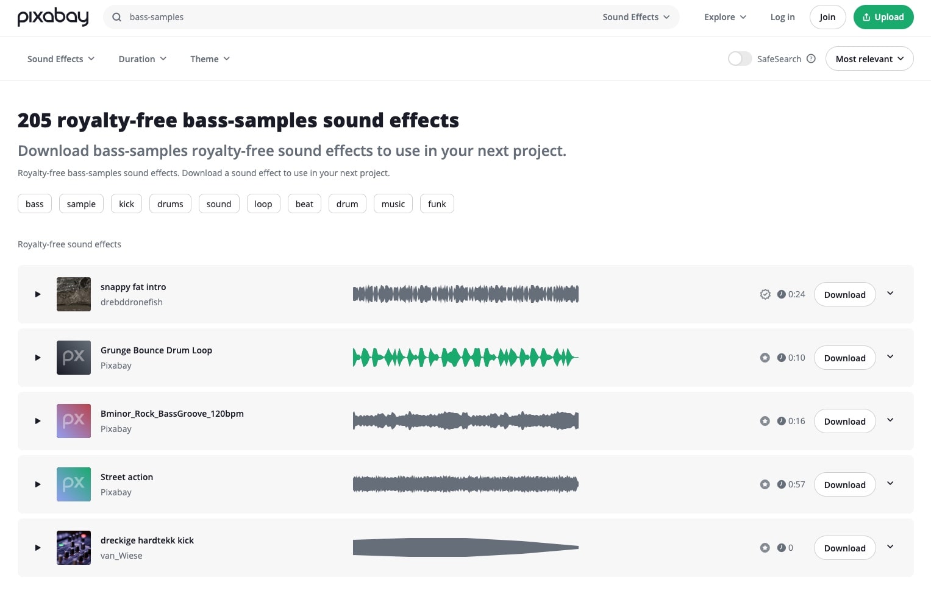Open the "dreckige hardtekk kick" thumbnail
This screenshot has width=931, height=591.
[73, 547]
